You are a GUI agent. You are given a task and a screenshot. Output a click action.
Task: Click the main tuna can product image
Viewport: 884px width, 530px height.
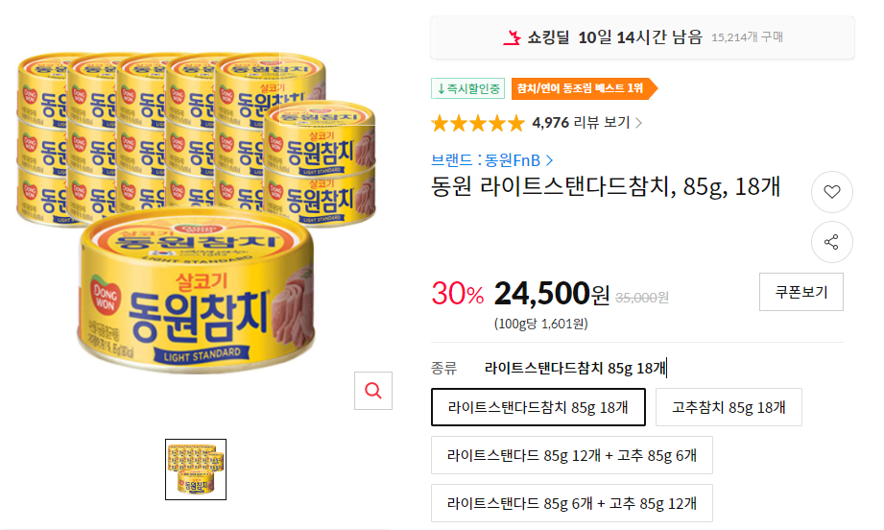click(196, 212)
